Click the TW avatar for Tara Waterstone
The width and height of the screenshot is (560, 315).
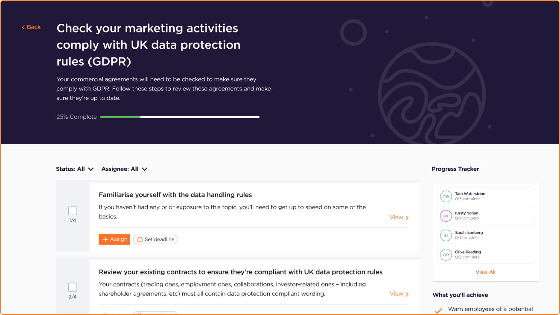click(x=446, y=196)
